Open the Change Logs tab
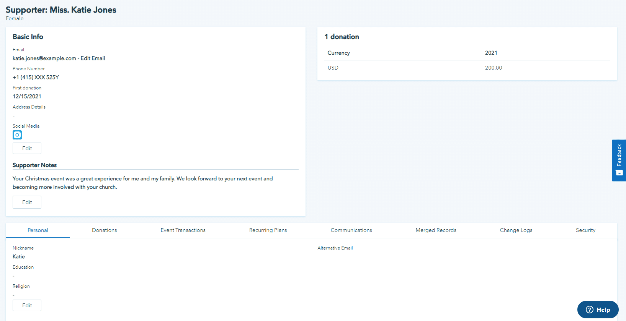This screenshot has width=626, height=321. (x=516, y=230)
